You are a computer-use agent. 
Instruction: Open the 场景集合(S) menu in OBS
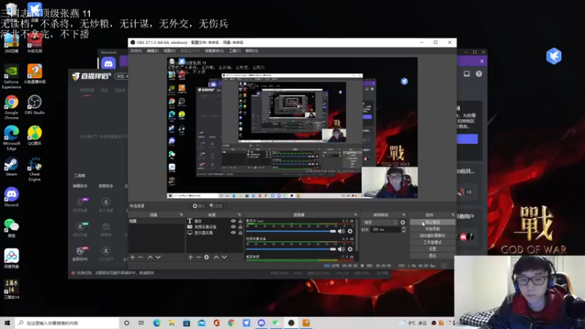tap(214, 50)
